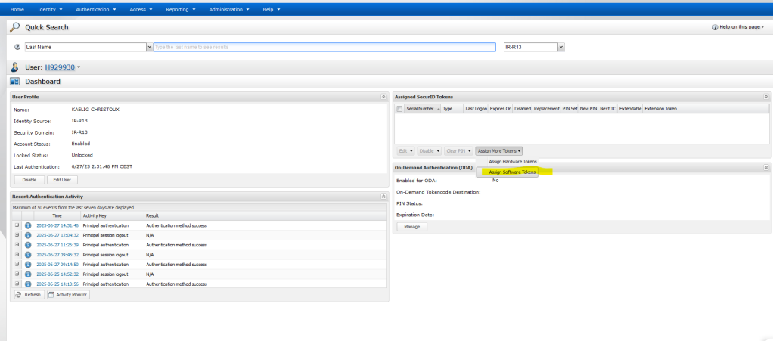
Task: Toggle select-all checkbox in tokens table header
Action: click(x=400, y=109)
